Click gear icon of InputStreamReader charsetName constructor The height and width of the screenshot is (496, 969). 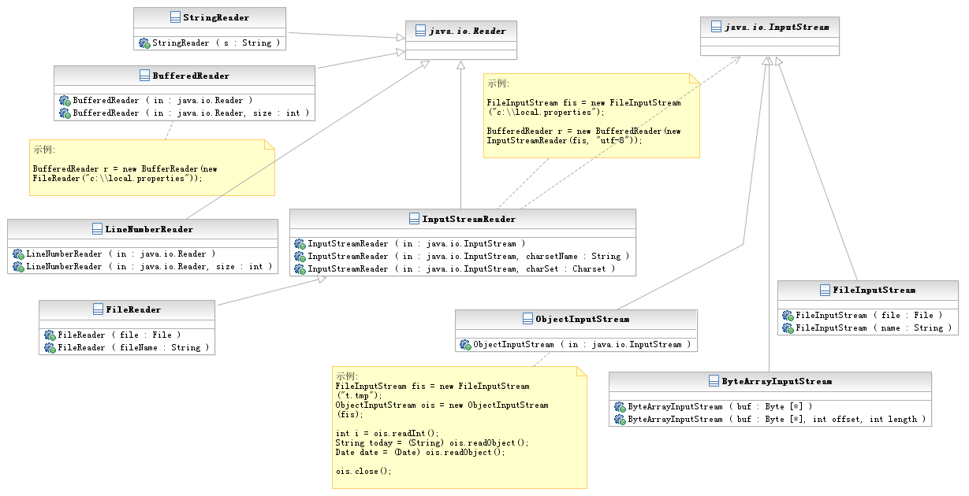point(300,257)
